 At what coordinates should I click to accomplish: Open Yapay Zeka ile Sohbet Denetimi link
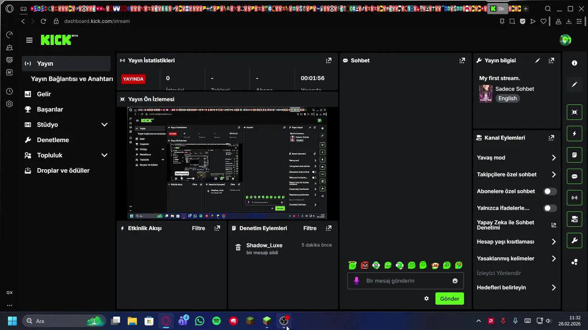(x=516, y=225)
